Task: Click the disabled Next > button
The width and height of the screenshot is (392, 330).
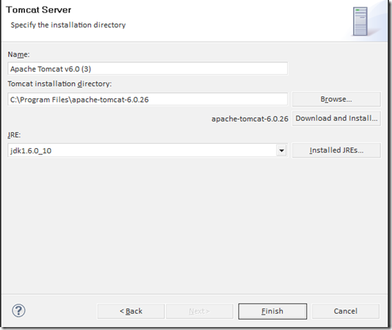Action: point(200,311)
